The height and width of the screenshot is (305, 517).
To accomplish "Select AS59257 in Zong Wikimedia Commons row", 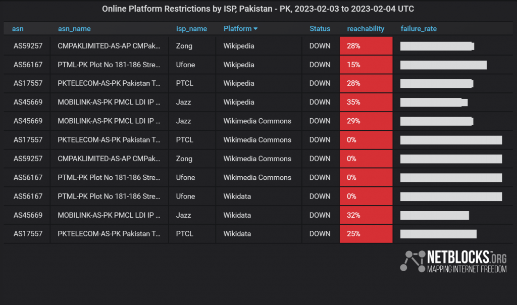I will coord(28,159).
